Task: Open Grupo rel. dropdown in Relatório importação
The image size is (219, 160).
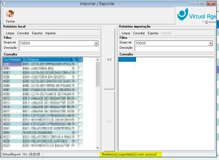Action: 210,43
